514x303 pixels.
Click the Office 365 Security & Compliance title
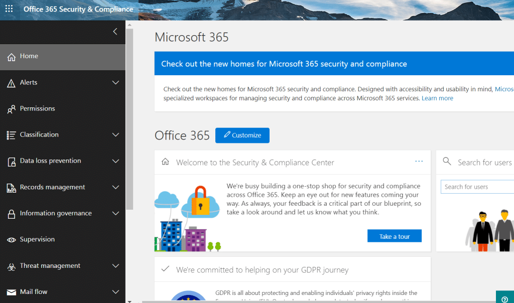coord(78,9)
